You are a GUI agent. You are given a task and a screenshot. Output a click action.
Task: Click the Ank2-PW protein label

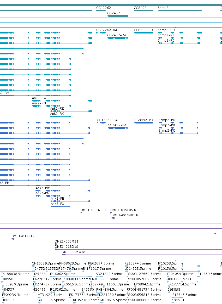[x=43, y=188]
